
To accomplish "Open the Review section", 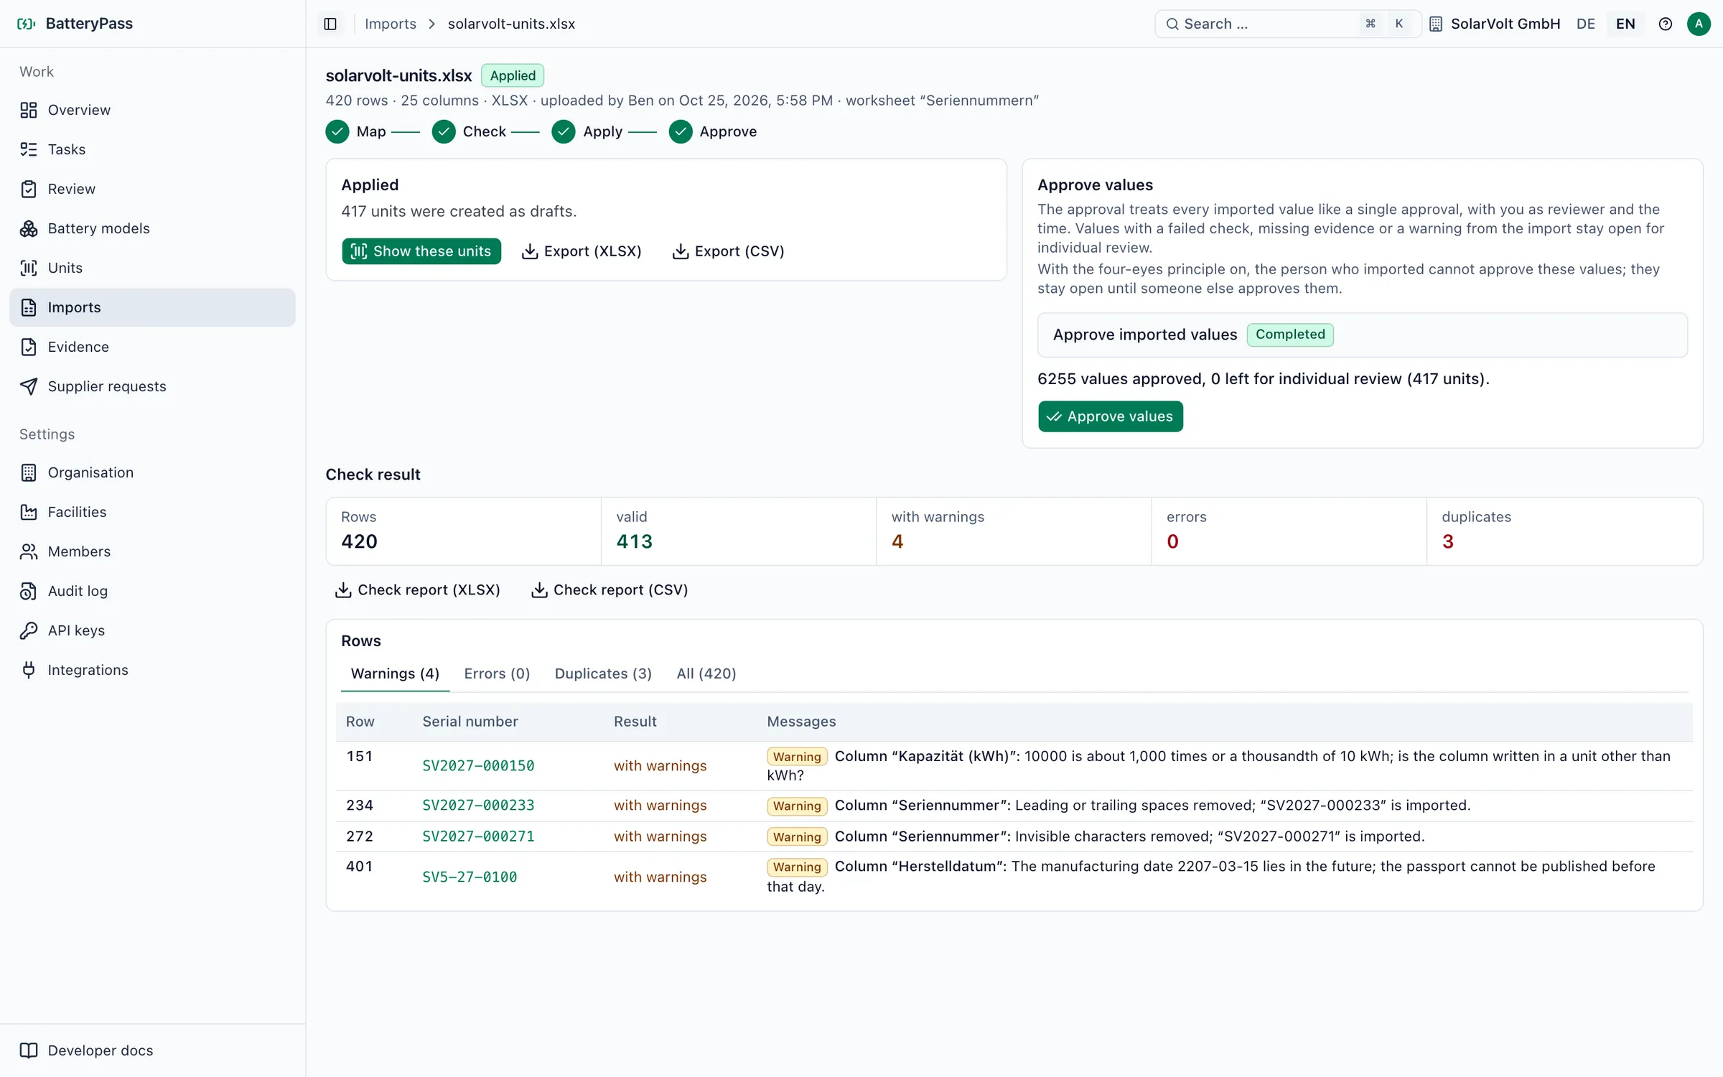I will (152, 189).
